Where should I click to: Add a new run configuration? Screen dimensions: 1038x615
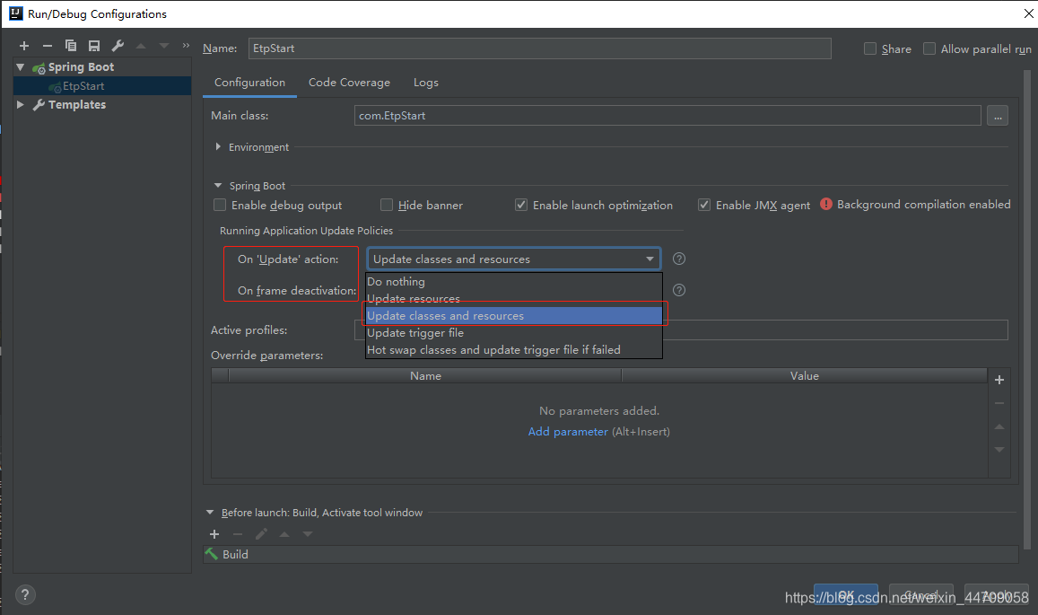point(23,45)
